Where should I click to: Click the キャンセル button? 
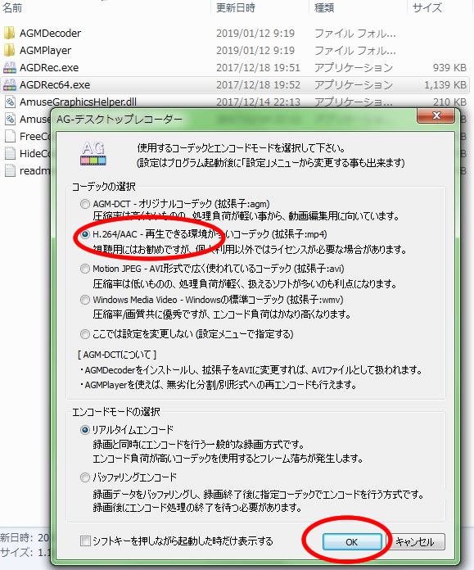415,542
